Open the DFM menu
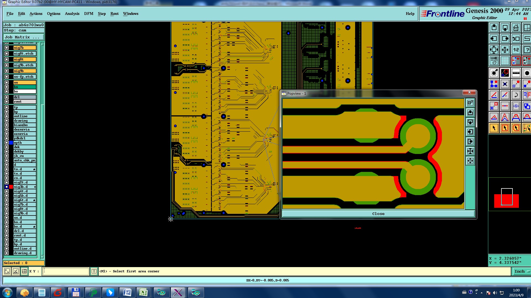The height and width of the screenshot is (298, 531). (88, 14)
